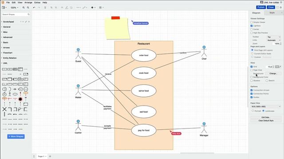Click the delete trash icon in toolbar
This screenshot has height=159, width=284.
[x=45, y=8]
